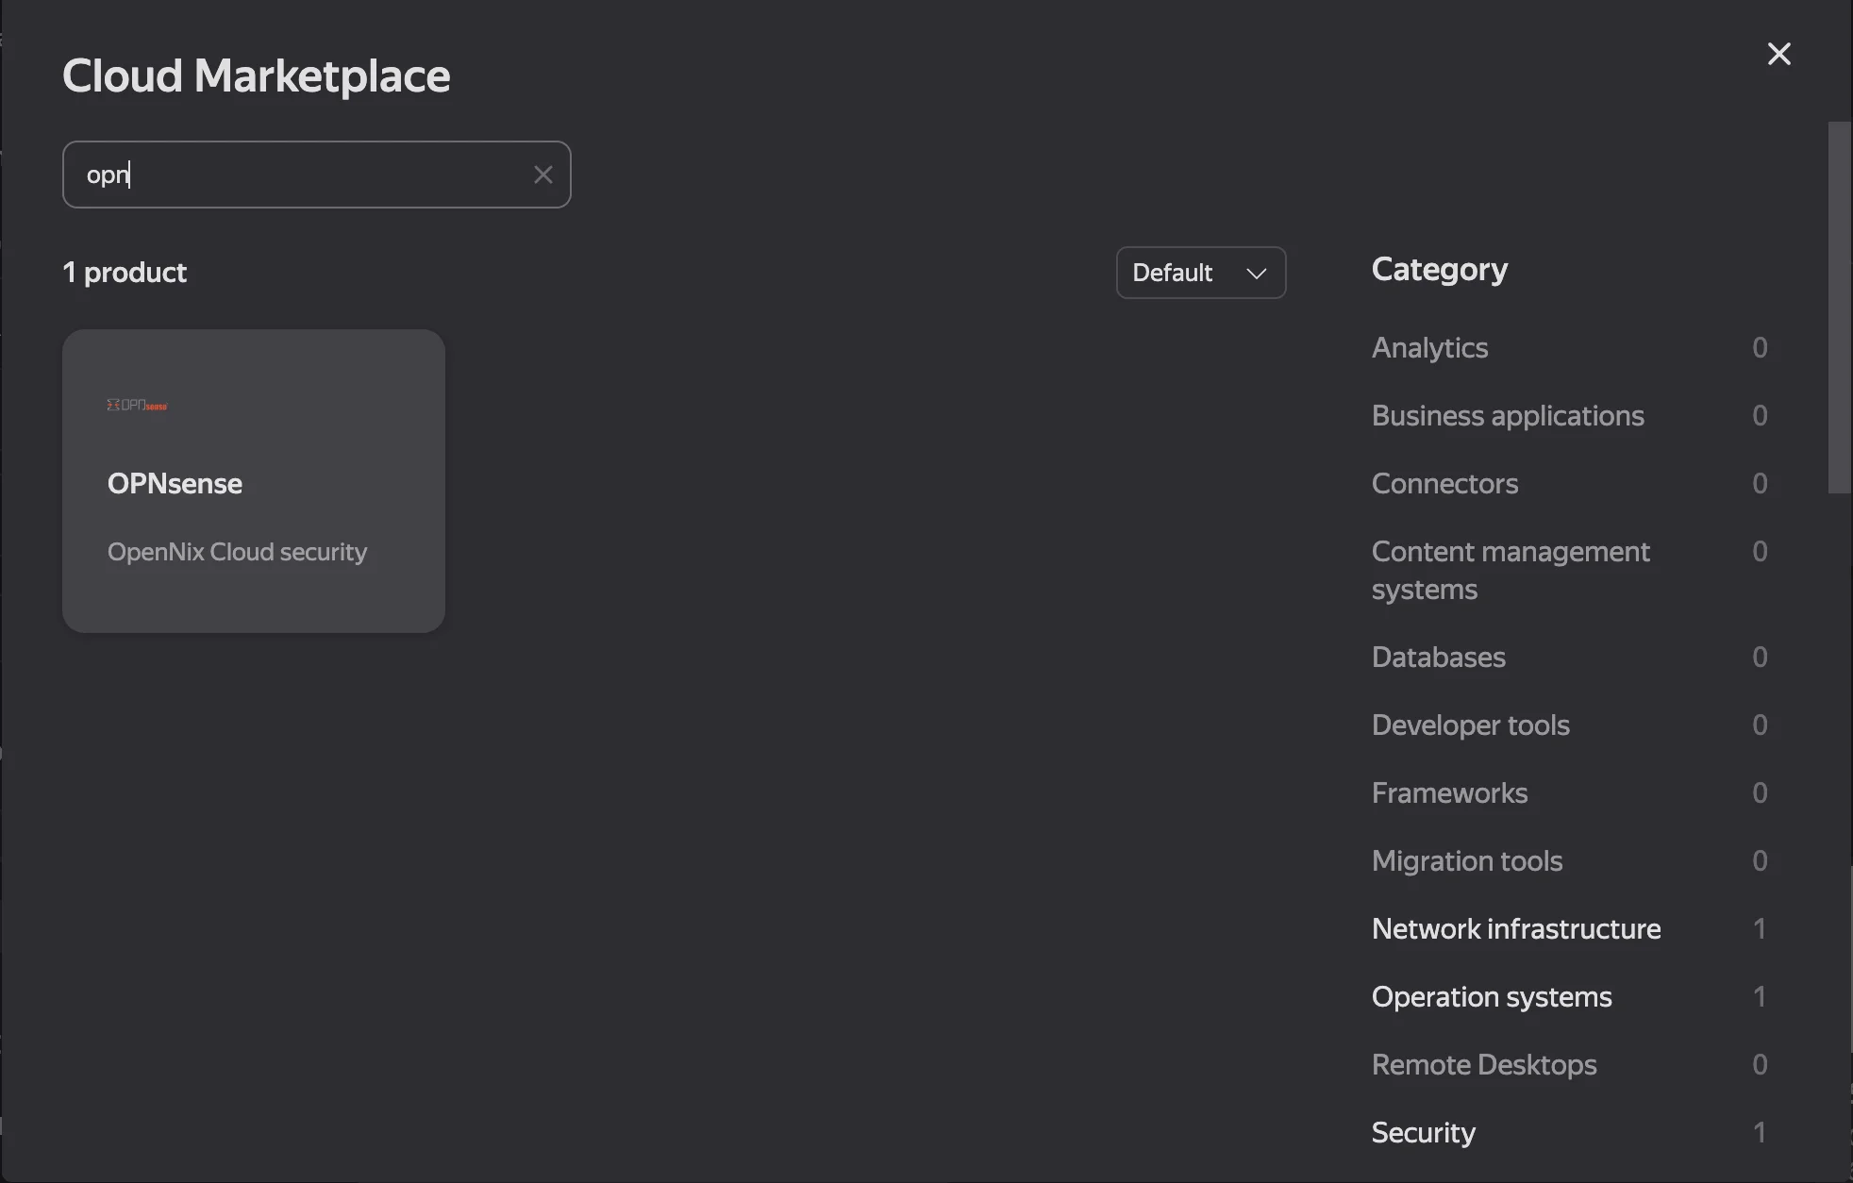Click the OPNsense logo image
This screenshot has height=1183, width=1853.
tap(138, 405)
